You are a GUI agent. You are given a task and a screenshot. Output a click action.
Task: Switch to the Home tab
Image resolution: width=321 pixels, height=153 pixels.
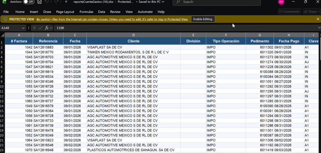click(x=20, y=12)
